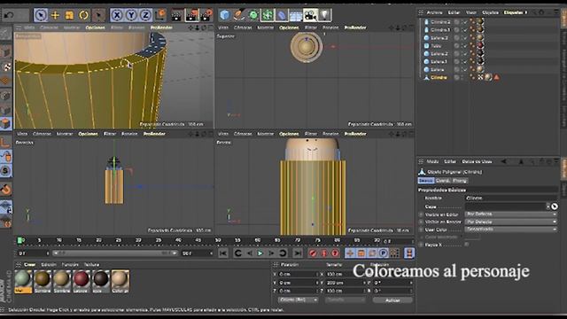Activate the Scale tool
Image resolution: width=567 pixels, height=319 pixels.
click(x=69, y=15)
